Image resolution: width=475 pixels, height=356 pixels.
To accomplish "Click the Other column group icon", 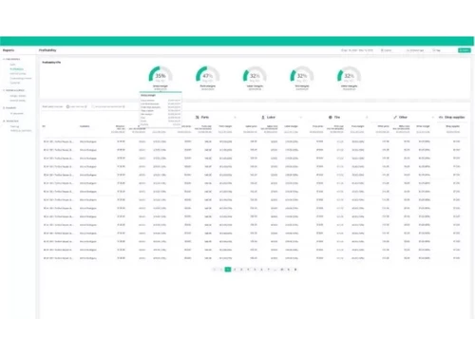I will pos(395,118).
